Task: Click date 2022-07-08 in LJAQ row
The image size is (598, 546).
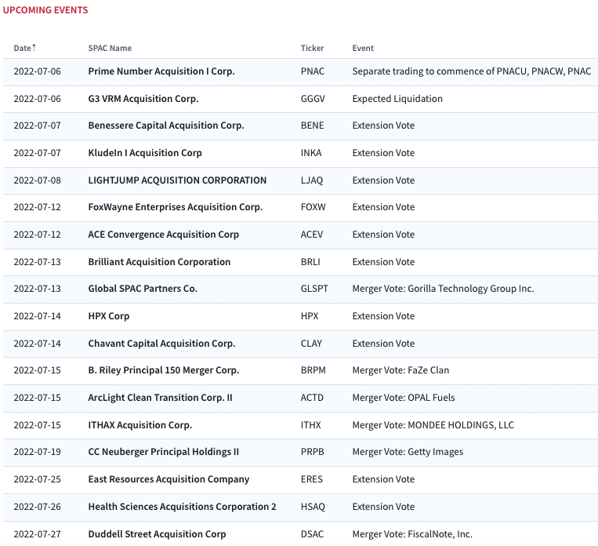Action: [x=38, y=180]
